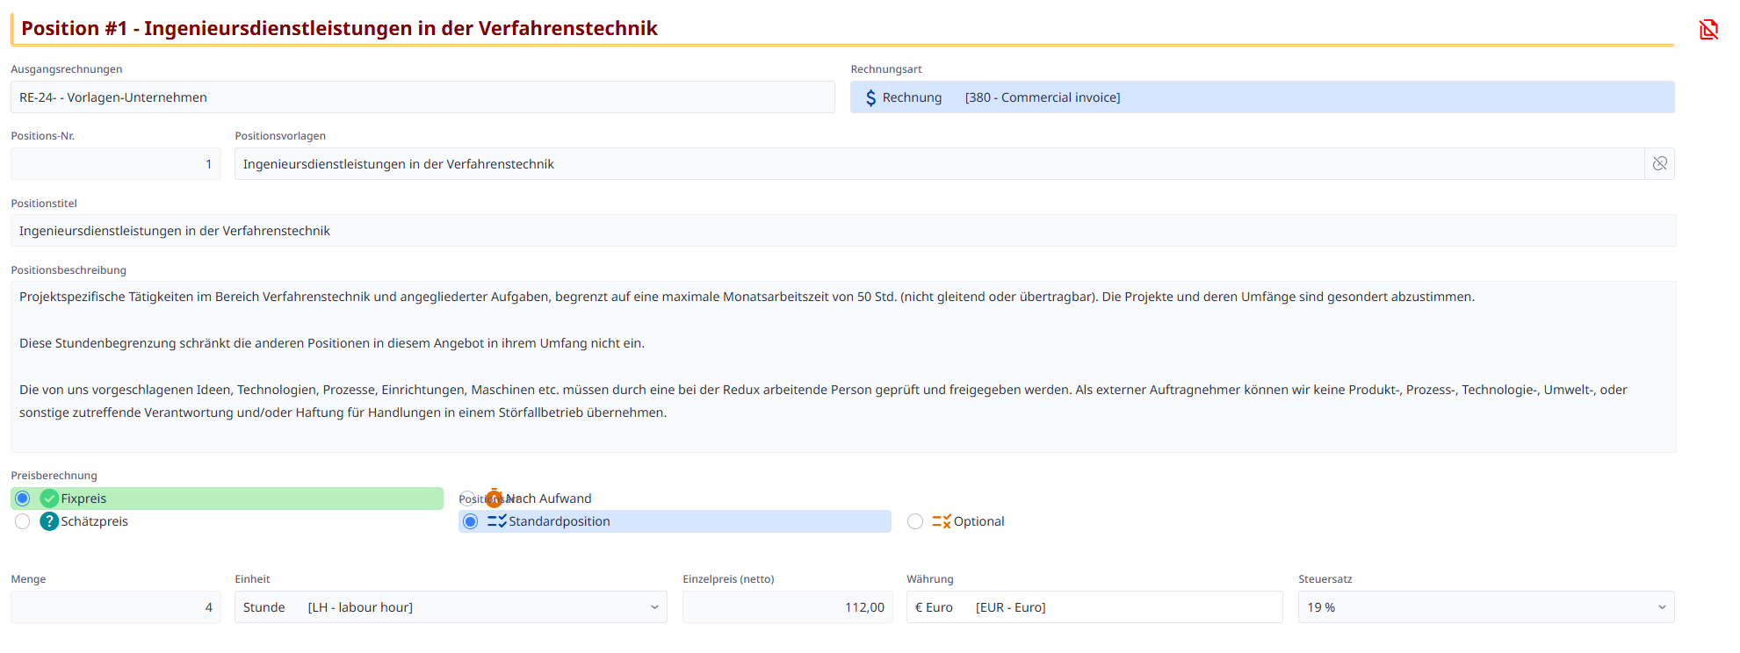The height and width of the screenshot is (653, 1740).
Task: Click the red delete-document icon at top right
Action: pos(1708,29)
